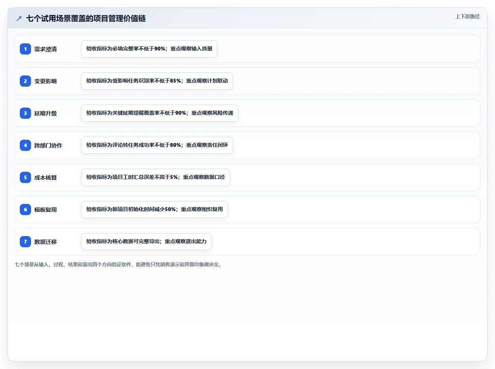Click step number badge 6
The width and height of the screenshot is (495, 369).
pos(25,210)
